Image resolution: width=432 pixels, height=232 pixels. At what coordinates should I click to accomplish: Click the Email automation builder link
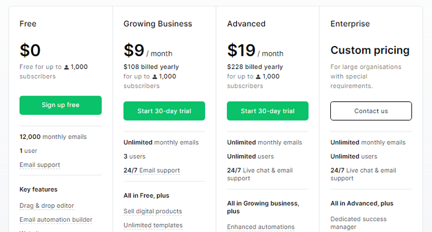[56, 219]
